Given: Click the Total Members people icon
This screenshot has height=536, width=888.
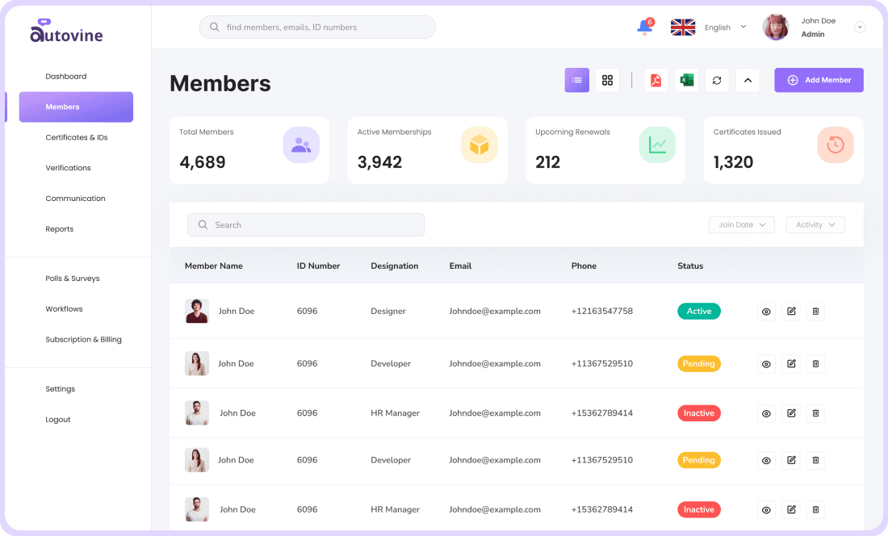Looking at the screenshot, I should 301,145.
